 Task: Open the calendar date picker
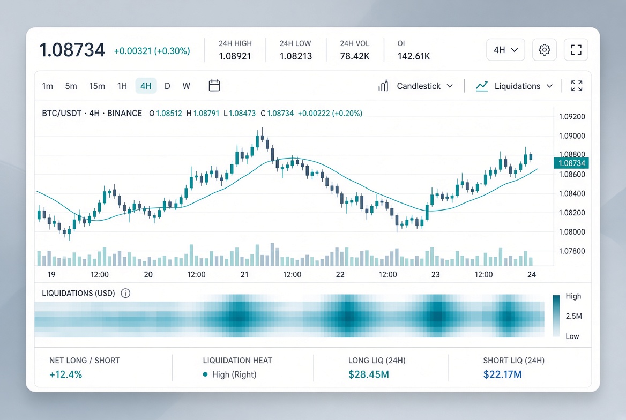click(x=214, y=85)
